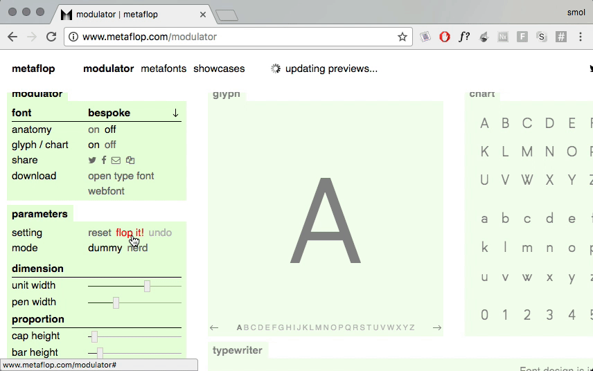Adjust the pen width slider
Viewport: 593px width, 371px height.
(x=116, y=302)
